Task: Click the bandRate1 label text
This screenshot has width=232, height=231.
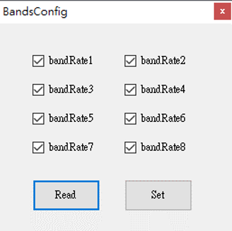Action: click(x=71, y=60)
